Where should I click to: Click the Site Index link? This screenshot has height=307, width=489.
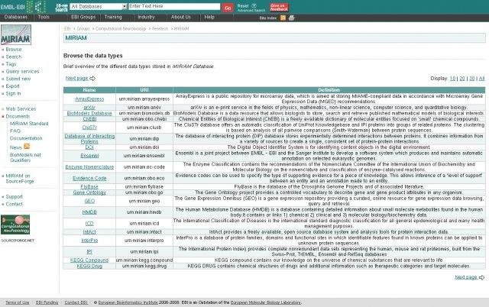pyautogui.click(x=268, y=18)
